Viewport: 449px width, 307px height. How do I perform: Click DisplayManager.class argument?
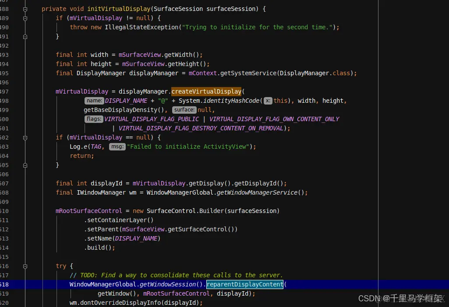click(x=315, y=73)
